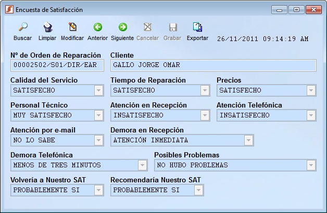
Task: Open the Posibles Problemas dropdown
Action: click(311, 165)
